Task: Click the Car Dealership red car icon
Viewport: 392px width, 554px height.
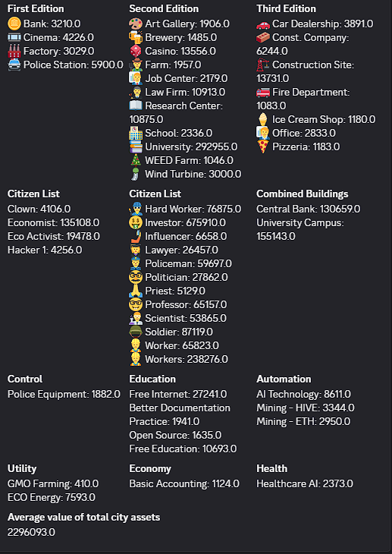Action: (x=263, y=24)
